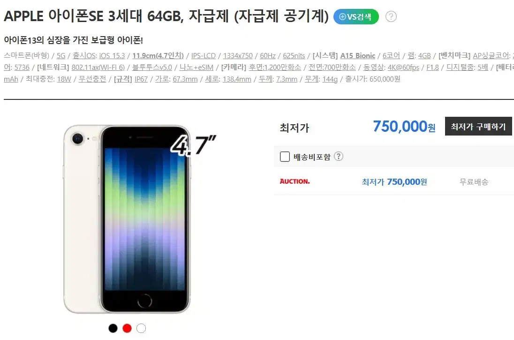514x340 pixels.
Task: Click the 5G spec link
Action: tap(61, 56)
